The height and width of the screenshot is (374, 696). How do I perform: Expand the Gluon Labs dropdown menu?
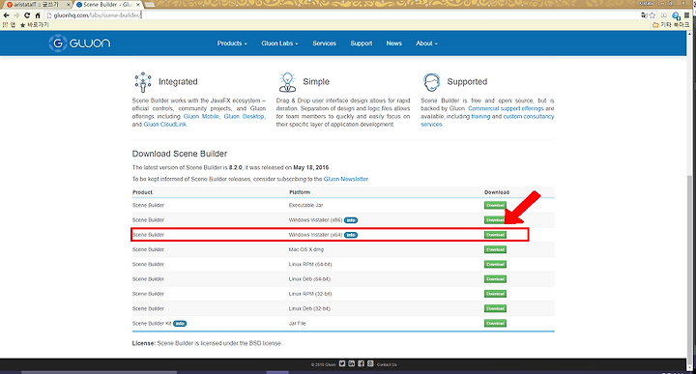pyautogui.click(x=279, y=43)
